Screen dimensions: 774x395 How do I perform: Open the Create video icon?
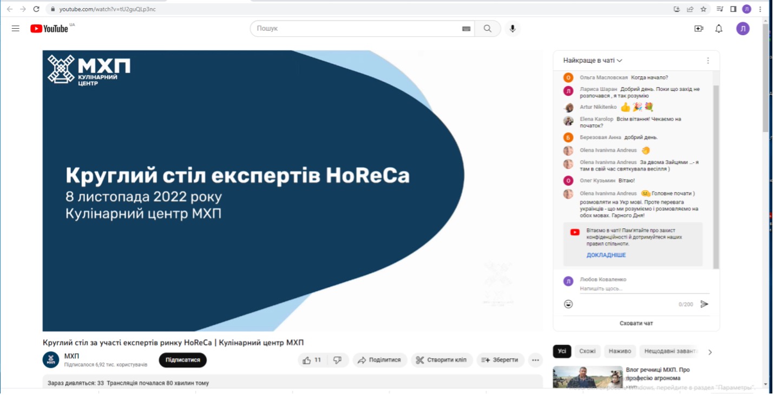click(x=699, y=29)
